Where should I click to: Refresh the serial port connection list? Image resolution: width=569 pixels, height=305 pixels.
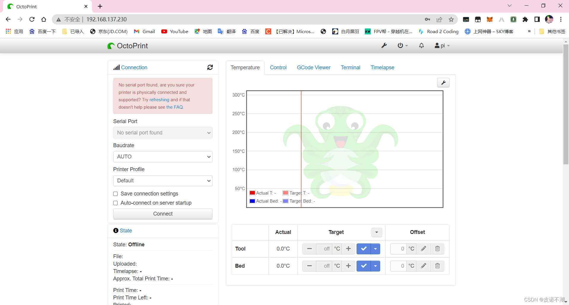pos(210,67)
